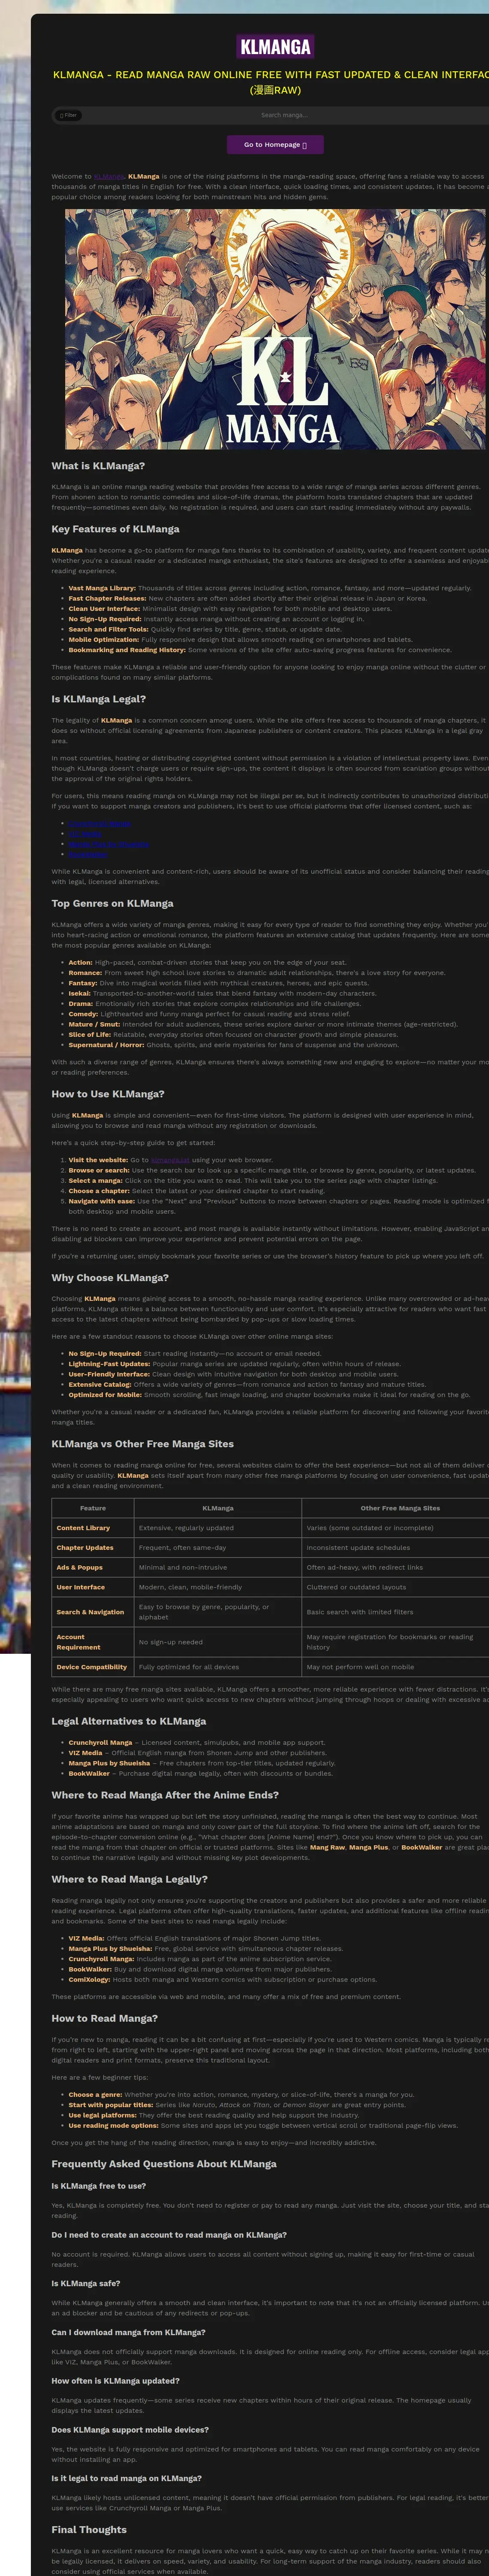This screenshot has width=489, height=2576.
Task: Click the 'What is KLManga?' heading
Action: 98,466
